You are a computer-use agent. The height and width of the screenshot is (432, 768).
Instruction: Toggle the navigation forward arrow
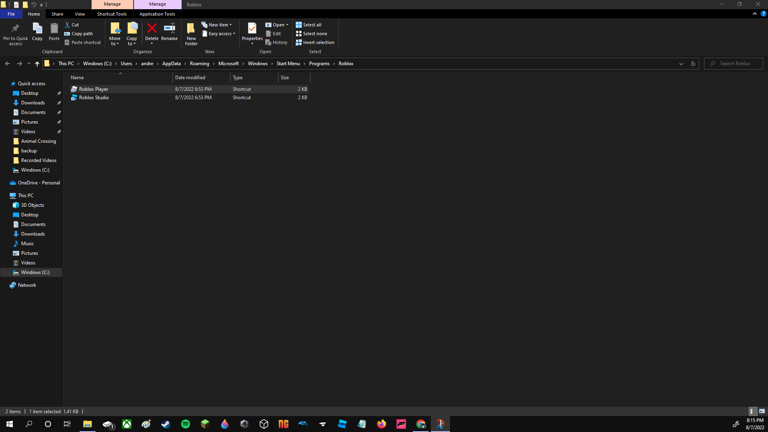click(19, 63)
